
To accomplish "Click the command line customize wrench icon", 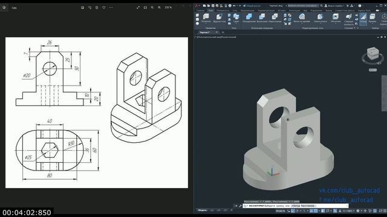I will [240, 206].
